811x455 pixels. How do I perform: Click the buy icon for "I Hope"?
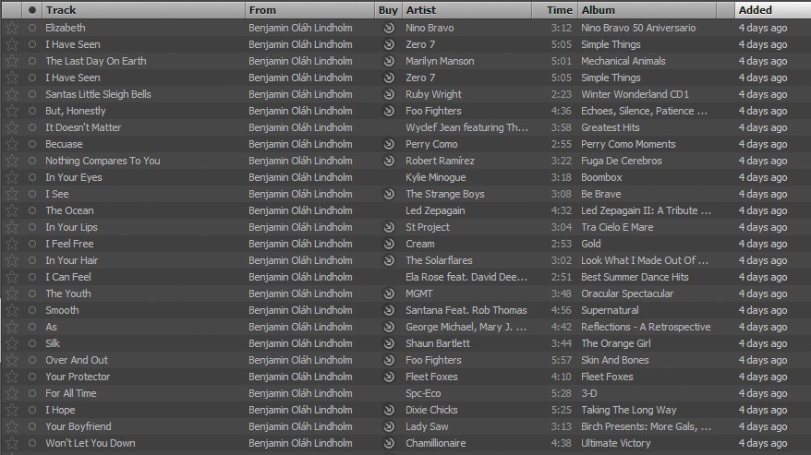coord(389,410)
